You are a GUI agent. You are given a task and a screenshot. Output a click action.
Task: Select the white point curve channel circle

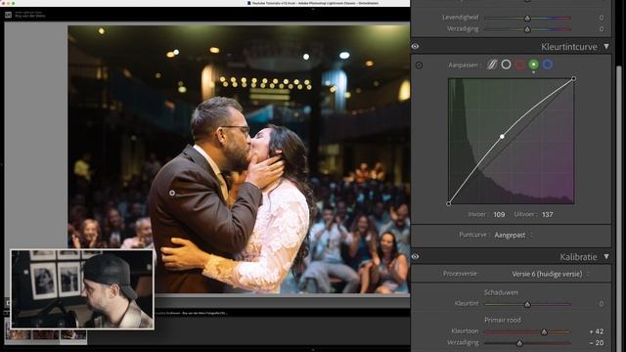pyautogui.click(x=506, y=65)
